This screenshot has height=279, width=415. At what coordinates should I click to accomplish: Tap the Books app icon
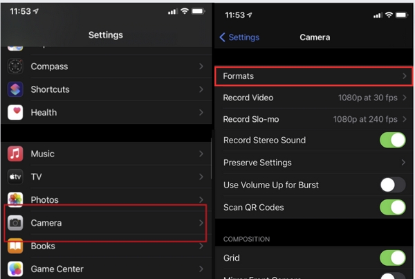pos(15,246)
